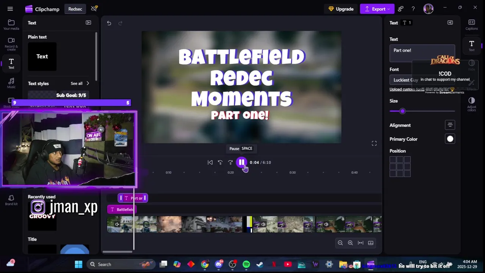The width and height of the screenshot is (485, 273).
Task: Unmute the first video clip's audio
Action: [117, 224]
